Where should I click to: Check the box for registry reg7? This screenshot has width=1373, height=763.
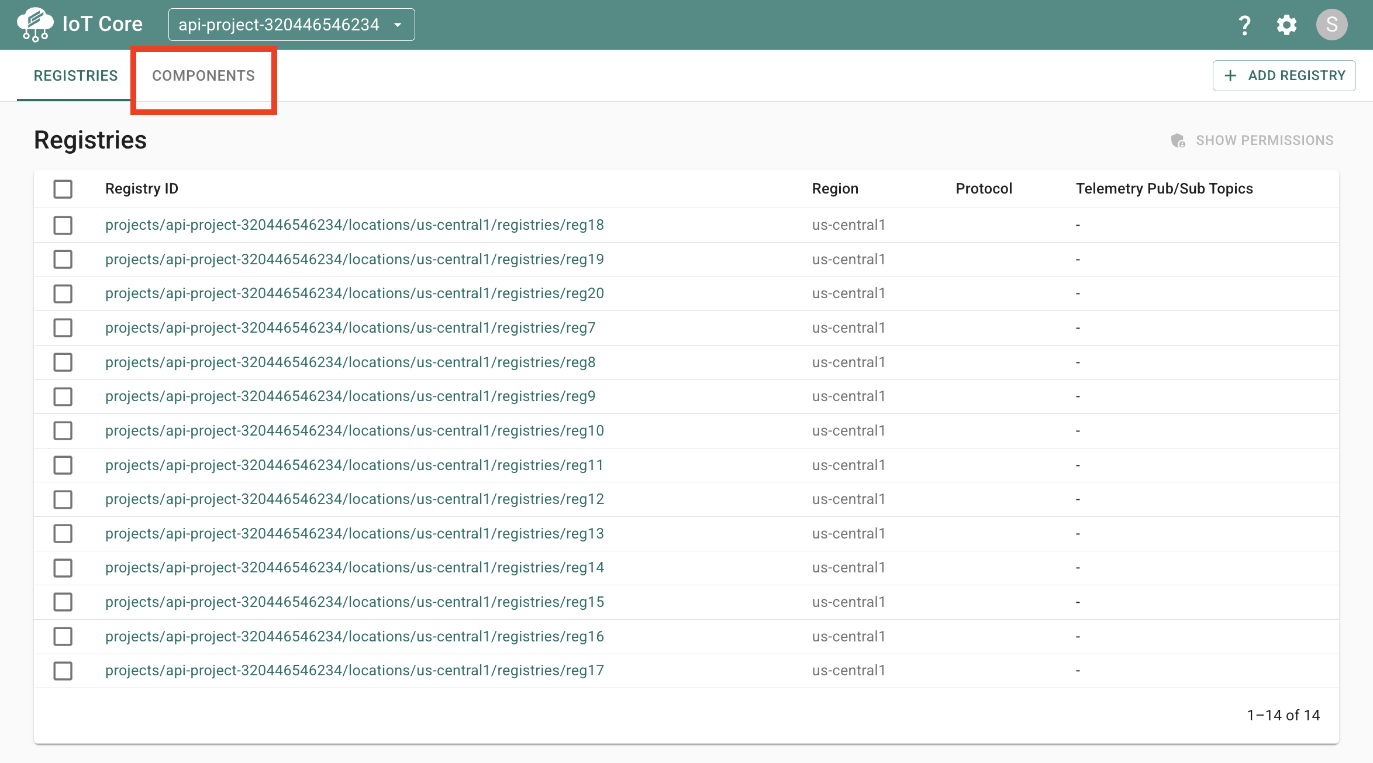click(x=63, y=328)
